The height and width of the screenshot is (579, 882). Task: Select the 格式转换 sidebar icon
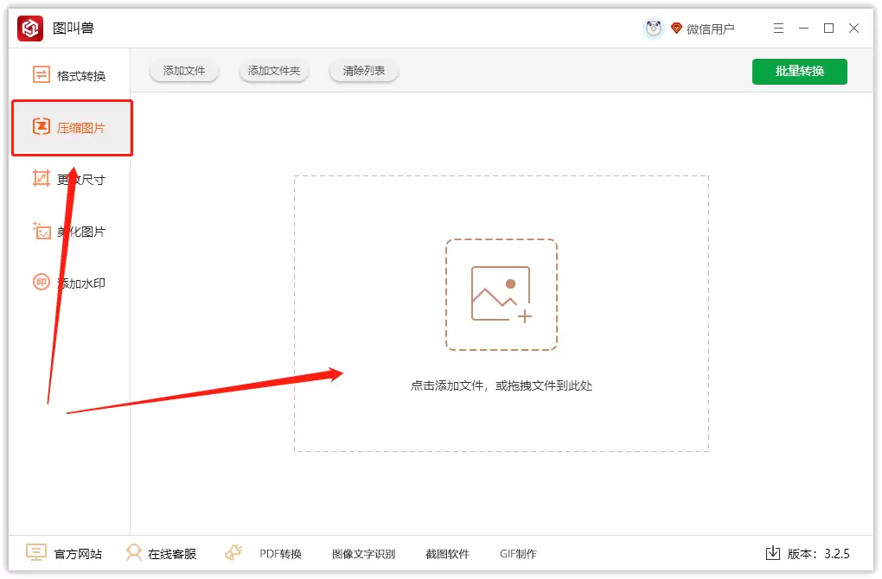coord(41,75)
